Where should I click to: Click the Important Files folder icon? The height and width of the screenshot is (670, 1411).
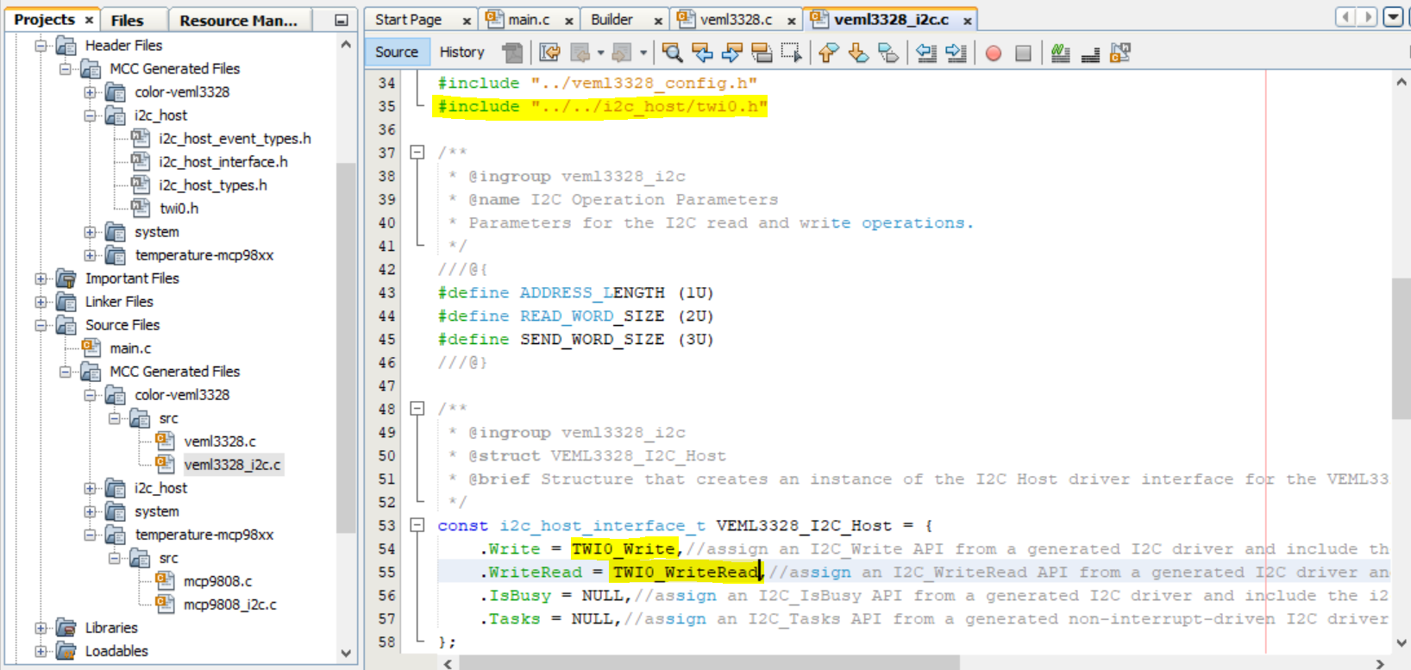(66, 278)
